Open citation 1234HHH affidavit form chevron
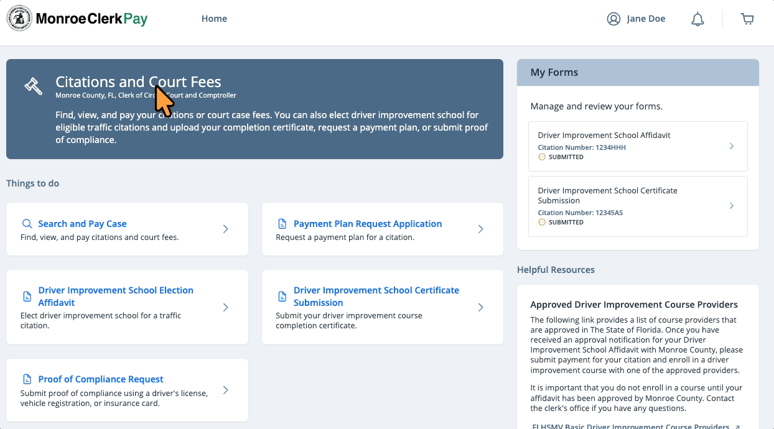 click(732, 146)
